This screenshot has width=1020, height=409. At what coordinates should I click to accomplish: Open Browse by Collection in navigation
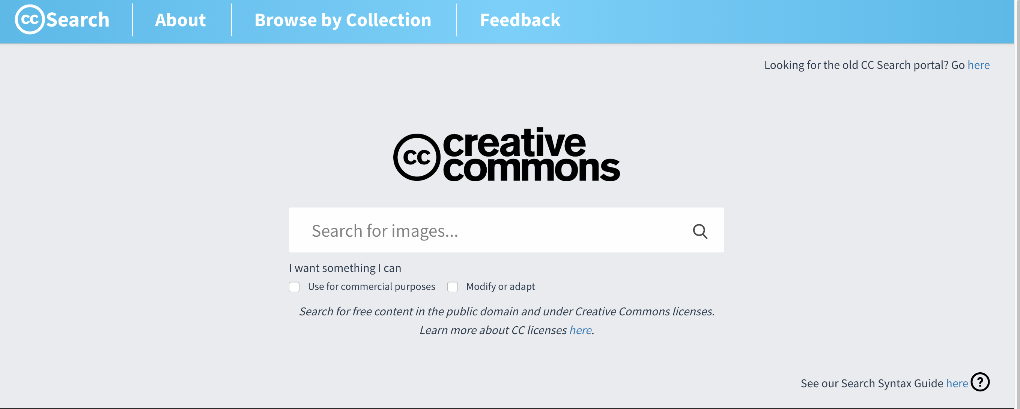coord(343,20)
